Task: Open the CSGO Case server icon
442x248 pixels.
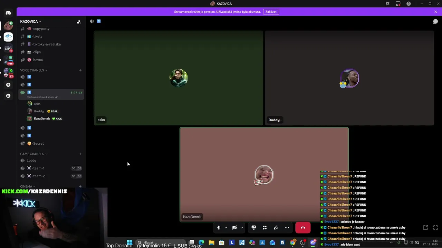Action: point(8,49)
